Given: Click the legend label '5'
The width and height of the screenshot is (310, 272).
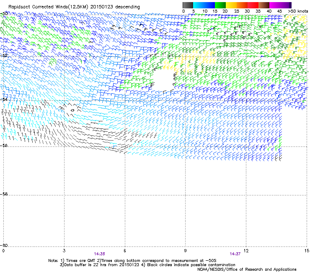Looking at the screenshot, I should tap(194, 11).
